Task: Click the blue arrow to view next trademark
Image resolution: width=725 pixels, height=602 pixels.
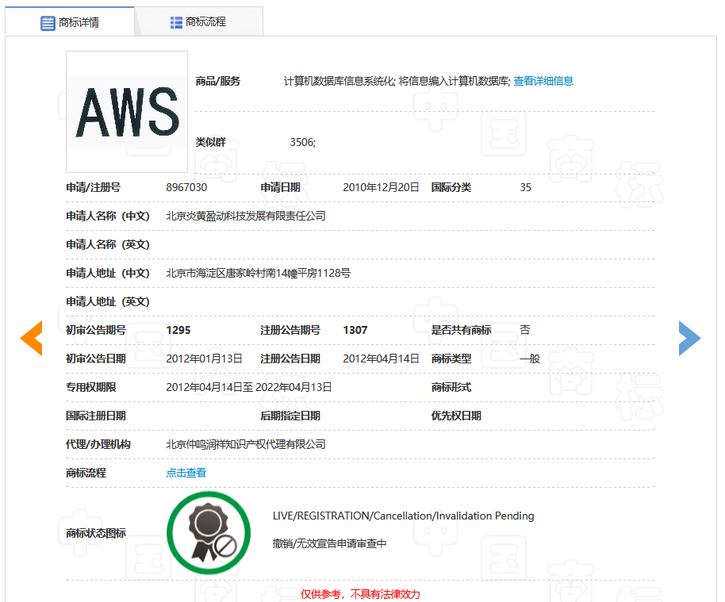Action: coord(689,338)
